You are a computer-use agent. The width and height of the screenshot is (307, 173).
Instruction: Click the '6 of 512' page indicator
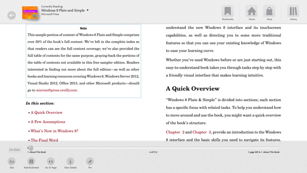(x=153, y=152)
